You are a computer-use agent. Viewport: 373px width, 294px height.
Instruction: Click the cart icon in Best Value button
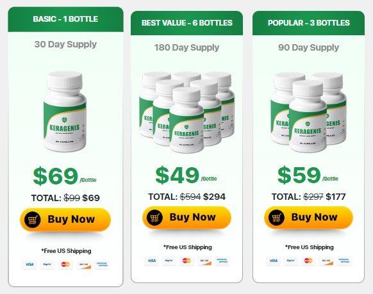coord(154,218)
